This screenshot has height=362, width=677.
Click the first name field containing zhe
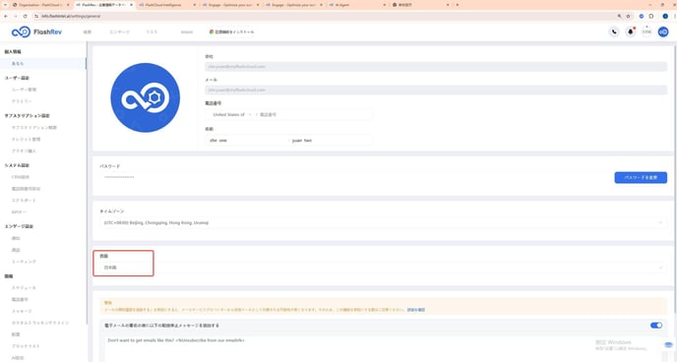tap(247, 141)
